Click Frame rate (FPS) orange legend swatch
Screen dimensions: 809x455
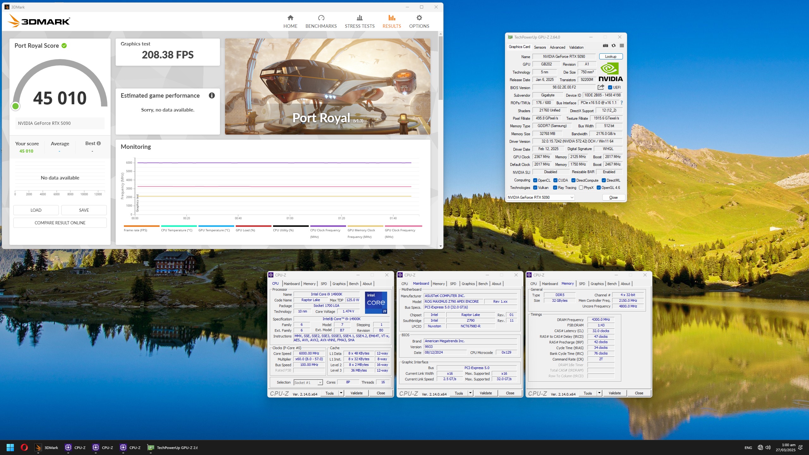[142, 226]
